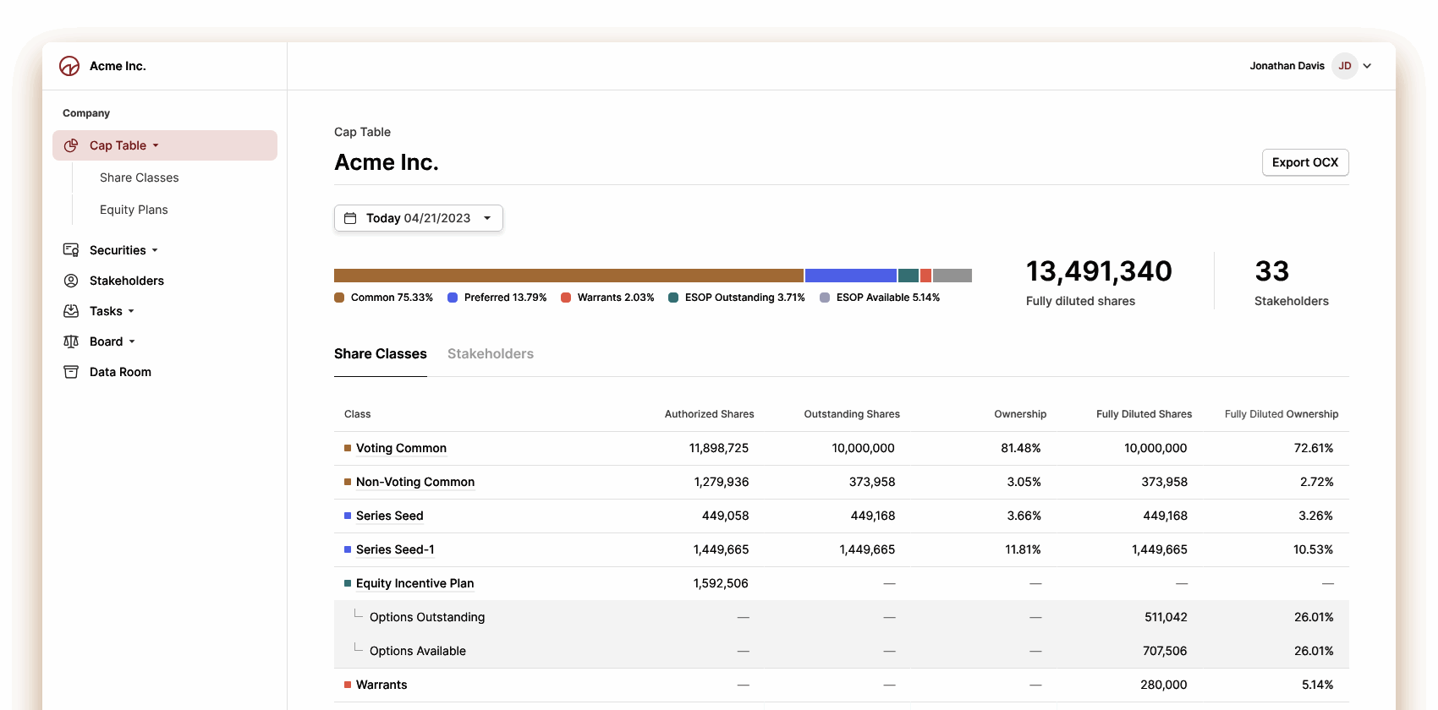Click the teal ESOP Outstanding bar segment

[x=908, y=276]
